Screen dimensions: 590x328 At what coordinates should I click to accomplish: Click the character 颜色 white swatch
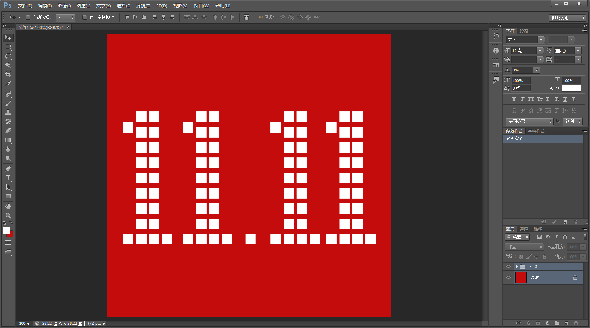coord(572,88)
